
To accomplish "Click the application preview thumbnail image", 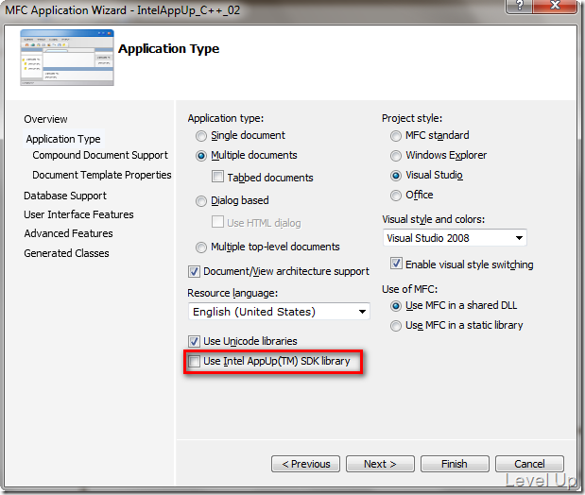I will tap(67, 58).
